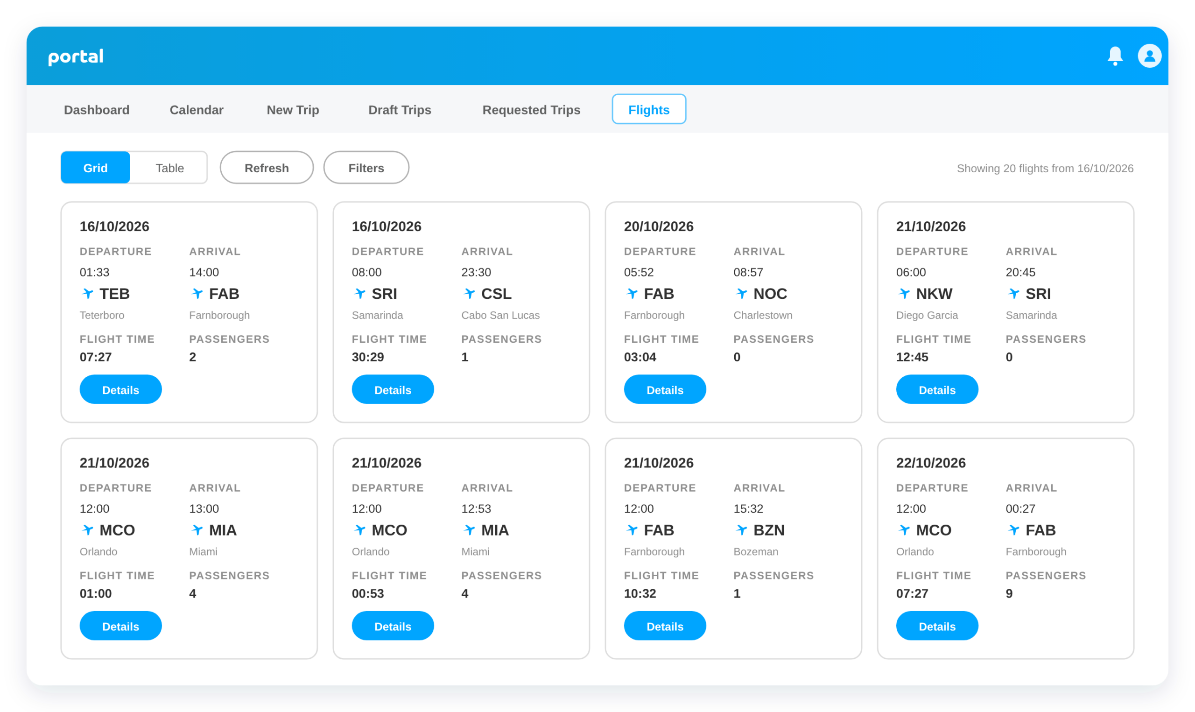View Details for SRI to CSL flight
Viewport: 1195px width, 712px height.
pos(392,389)
